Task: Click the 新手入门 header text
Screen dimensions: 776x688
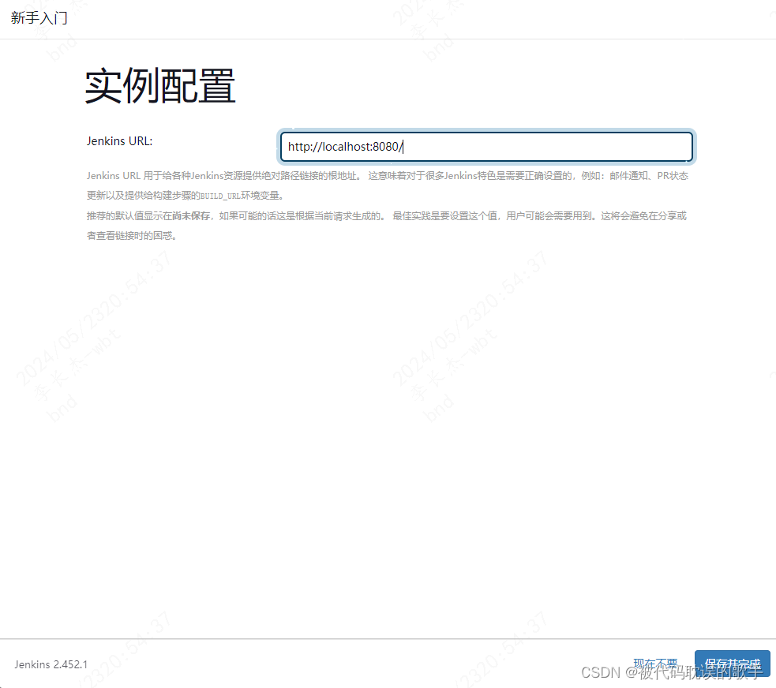Action: 39,18
